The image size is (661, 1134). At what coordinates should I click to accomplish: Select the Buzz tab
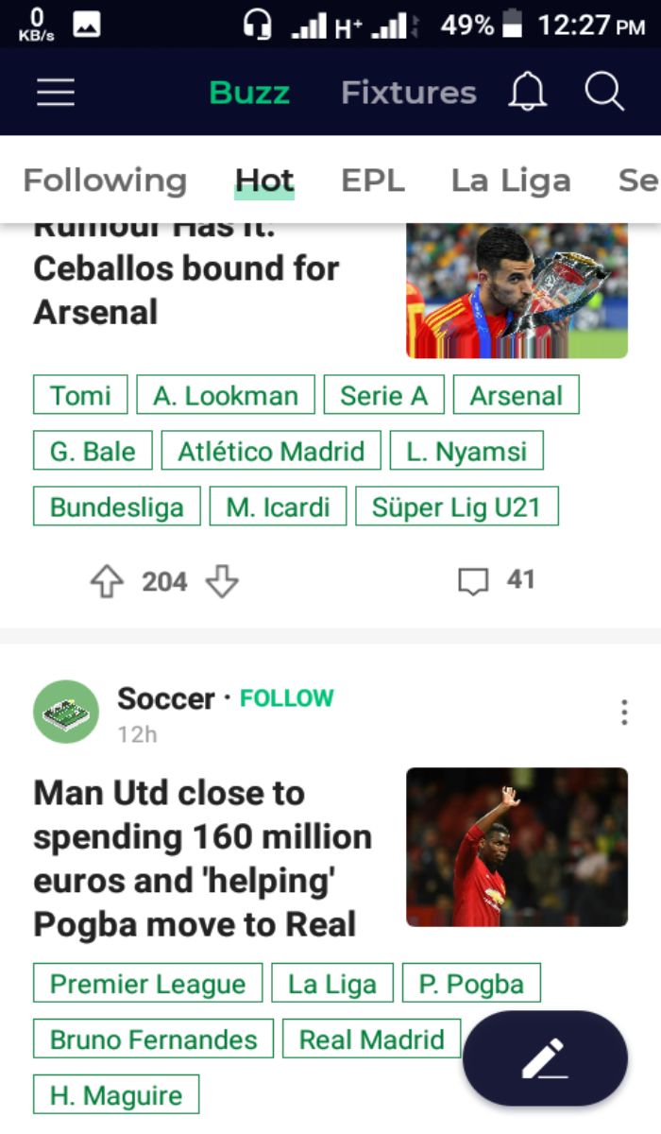tap(249, 93)
